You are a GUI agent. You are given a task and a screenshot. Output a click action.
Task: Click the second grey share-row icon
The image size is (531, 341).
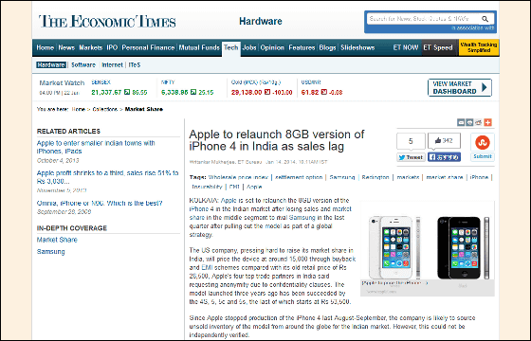click(469, 122)
